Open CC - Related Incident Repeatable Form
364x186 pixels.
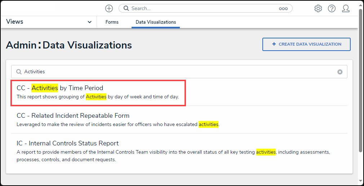point(73,116)
